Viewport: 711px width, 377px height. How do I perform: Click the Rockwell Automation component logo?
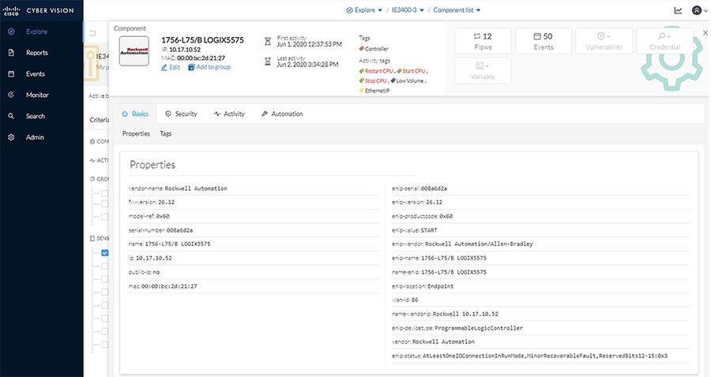[x=134, y=51]
